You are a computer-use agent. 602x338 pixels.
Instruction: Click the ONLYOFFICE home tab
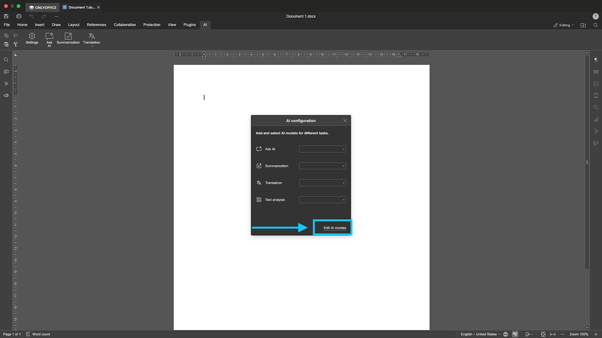pos(43,7)
